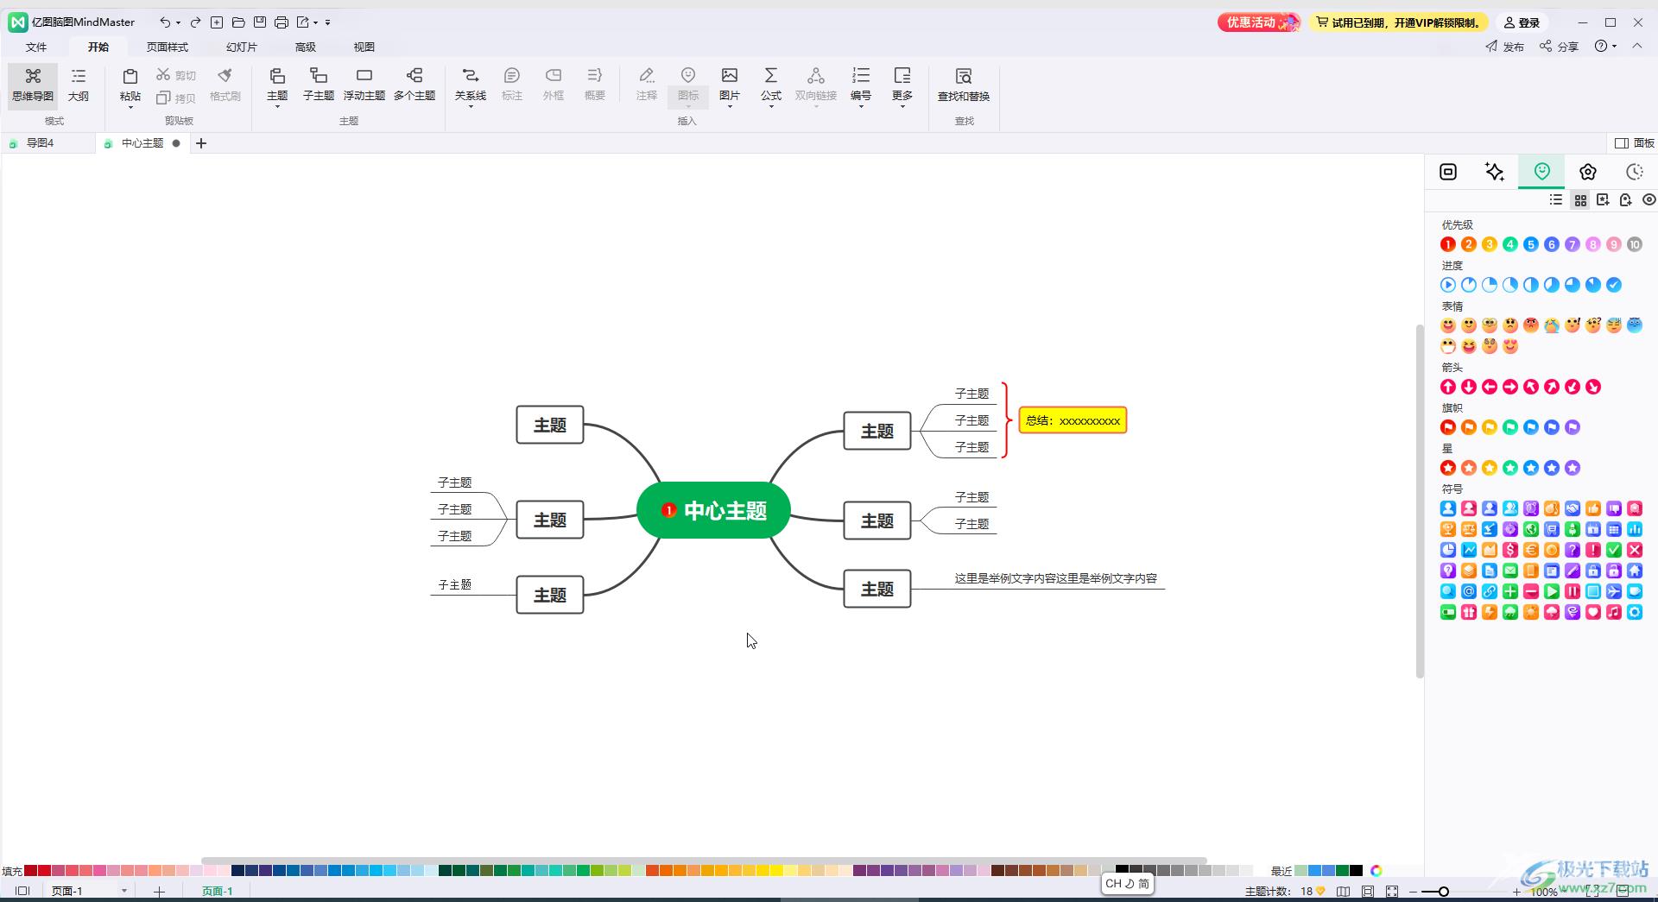Collapse the ribbon with top-right chevron
The image size is (1658, 902).
click(x=1637, y=47)
